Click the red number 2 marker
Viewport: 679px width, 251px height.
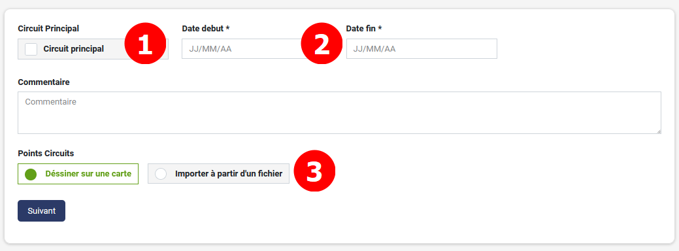coord(322,44)
